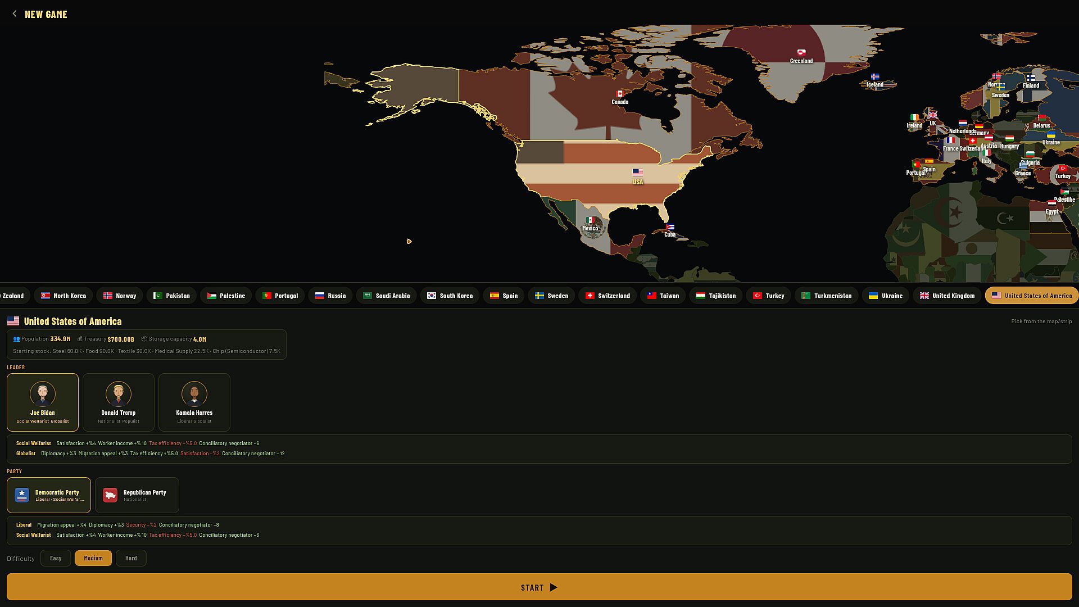Pick Palestine from the country strip
This screenshot has height=607, width=1079.
coord(226,296)
